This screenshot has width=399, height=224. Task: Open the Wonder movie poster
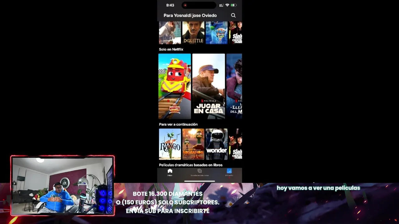click(217, 144)
